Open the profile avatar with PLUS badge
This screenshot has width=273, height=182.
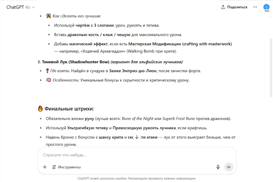266,7
